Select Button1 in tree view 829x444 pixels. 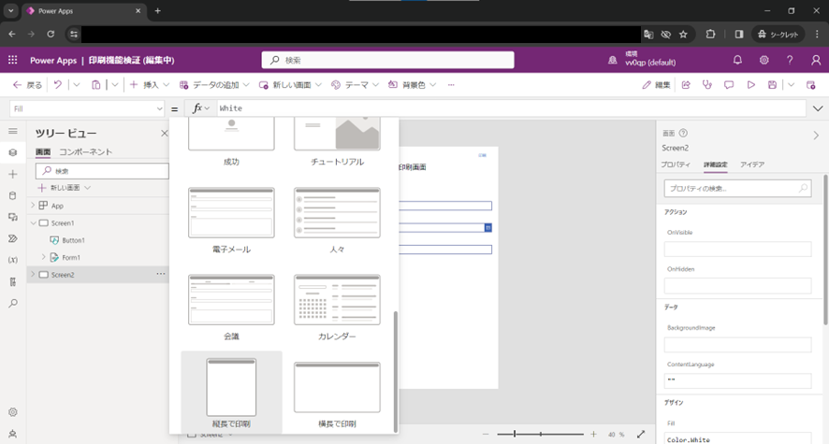coord(73,240)
